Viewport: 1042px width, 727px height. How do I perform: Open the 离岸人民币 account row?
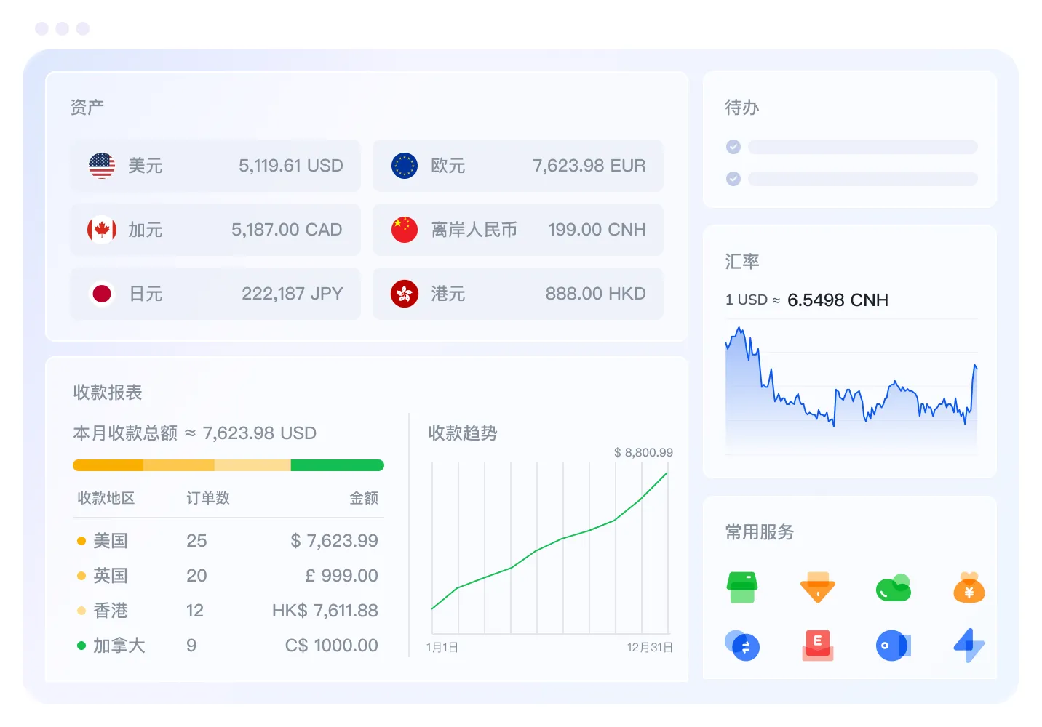[517, 230]
